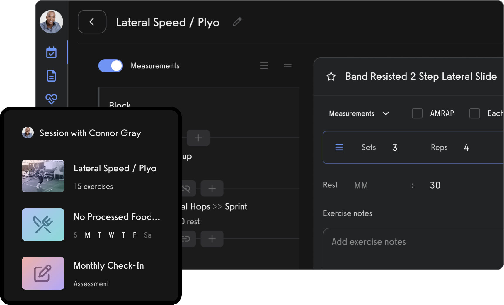
Task: Click the plus button below the Block heading
Action: click(x=198, y=138)
